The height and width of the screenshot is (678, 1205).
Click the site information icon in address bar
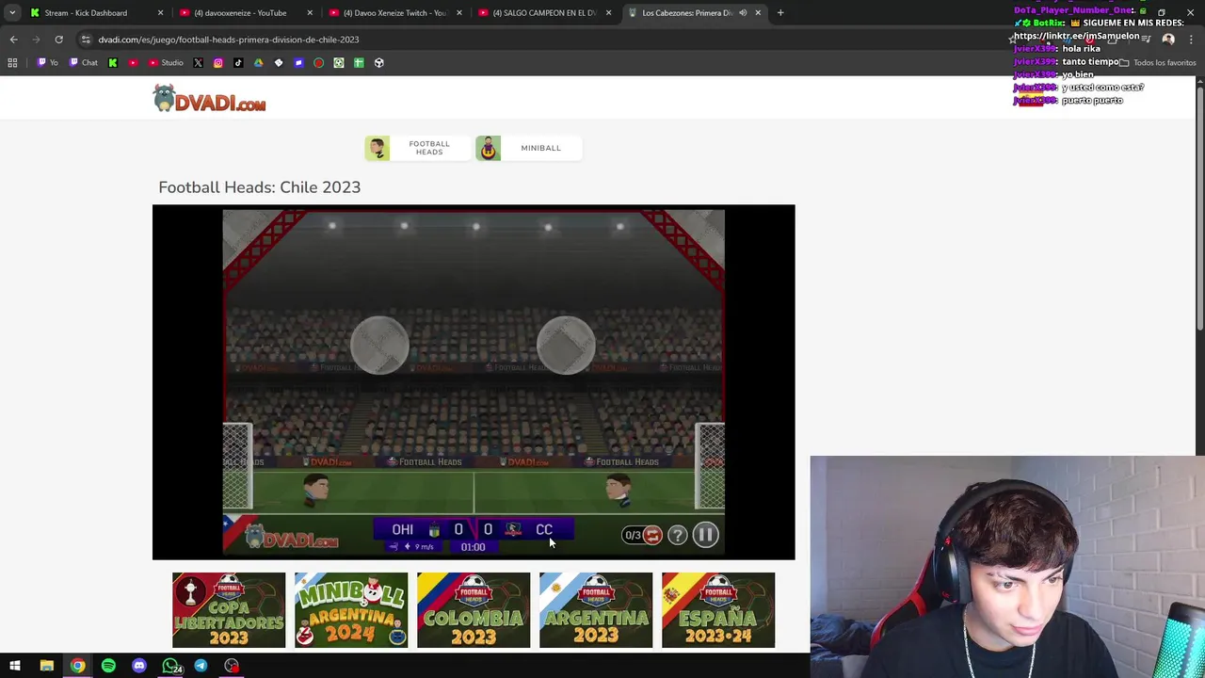[86, 40]
